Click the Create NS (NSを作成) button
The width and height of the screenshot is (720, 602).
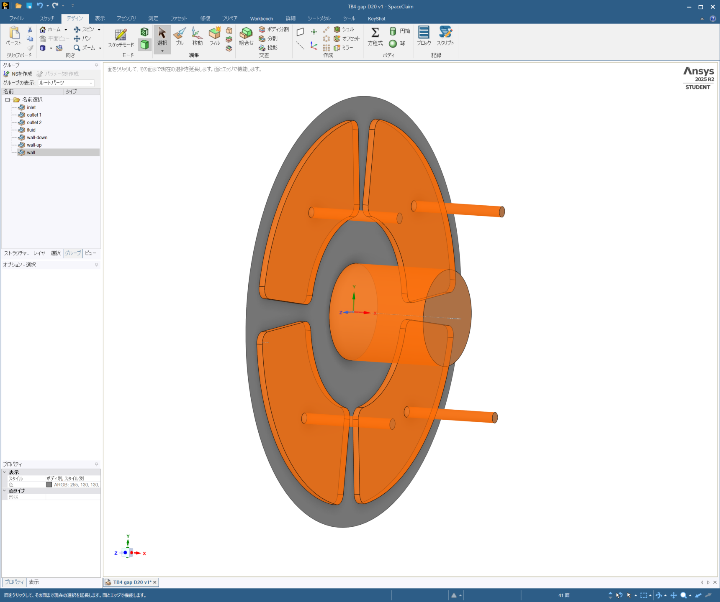click(x=18, y=74)
